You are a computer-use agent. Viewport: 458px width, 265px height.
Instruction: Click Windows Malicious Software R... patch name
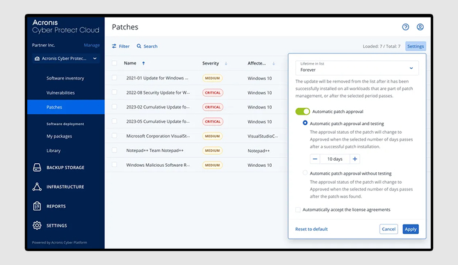(158, 165)
